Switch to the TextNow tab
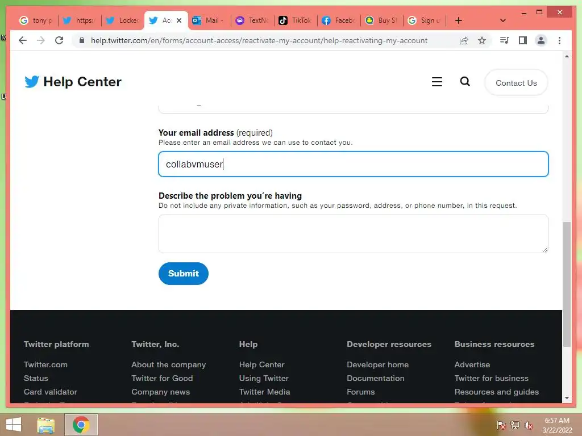Screen dimensions: 582x436 (x=252, y=20)
